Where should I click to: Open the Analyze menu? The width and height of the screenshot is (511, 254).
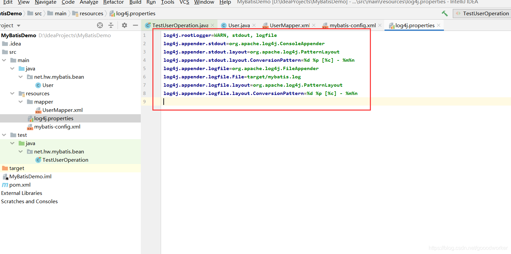click(89, 2)
